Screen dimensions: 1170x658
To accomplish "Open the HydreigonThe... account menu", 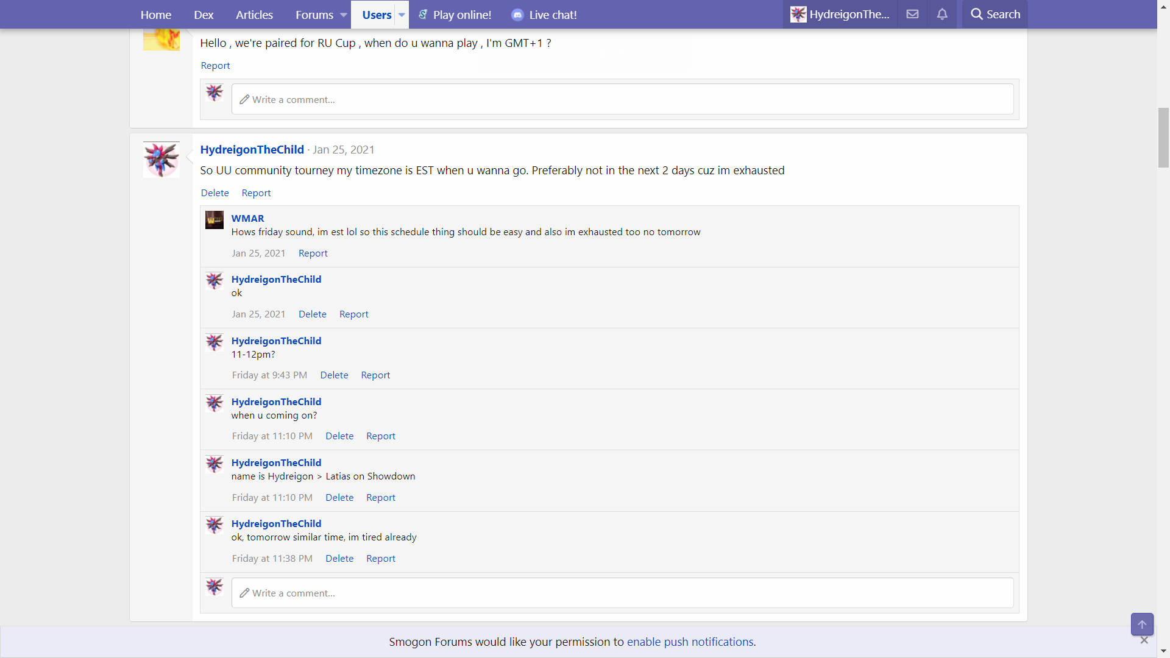I will coord(840,14).
